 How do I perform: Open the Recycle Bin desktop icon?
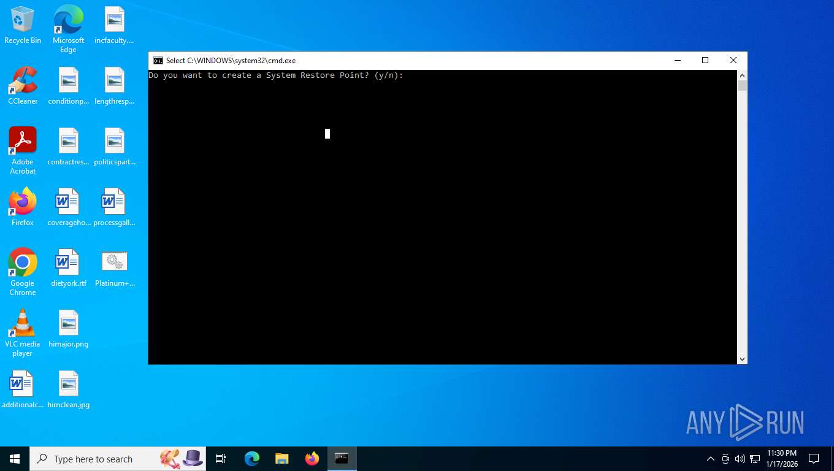pyautogui.click(x=23, y=26)
